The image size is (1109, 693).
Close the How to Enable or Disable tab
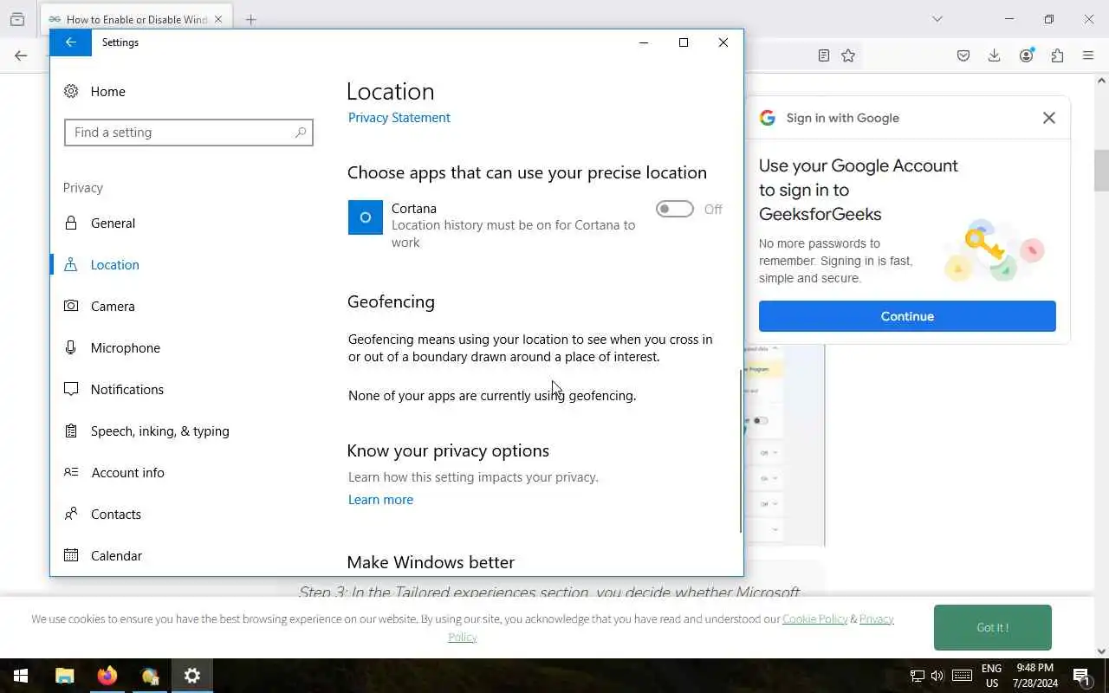click(x=218, y=19)
